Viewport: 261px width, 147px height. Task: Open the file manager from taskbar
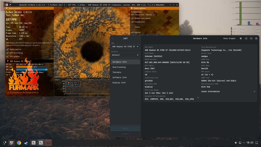11,143
